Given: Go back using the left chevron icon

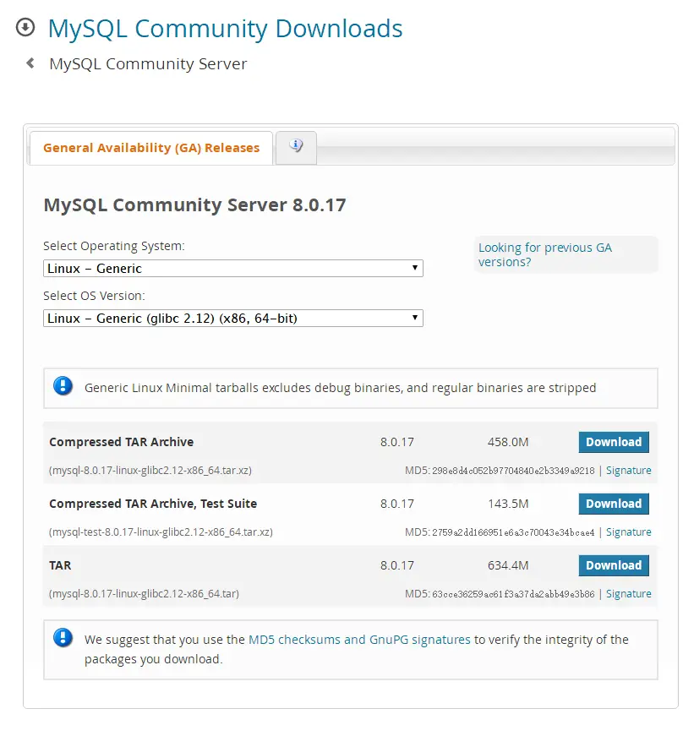Looking at the screenshot, I should point(30,63).
